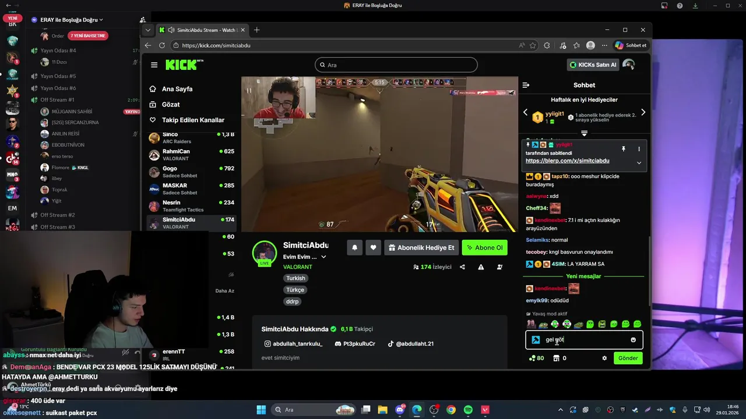Open Kick user avatar menu
Viewport: 746px width, 419px height.
[628, 65]
